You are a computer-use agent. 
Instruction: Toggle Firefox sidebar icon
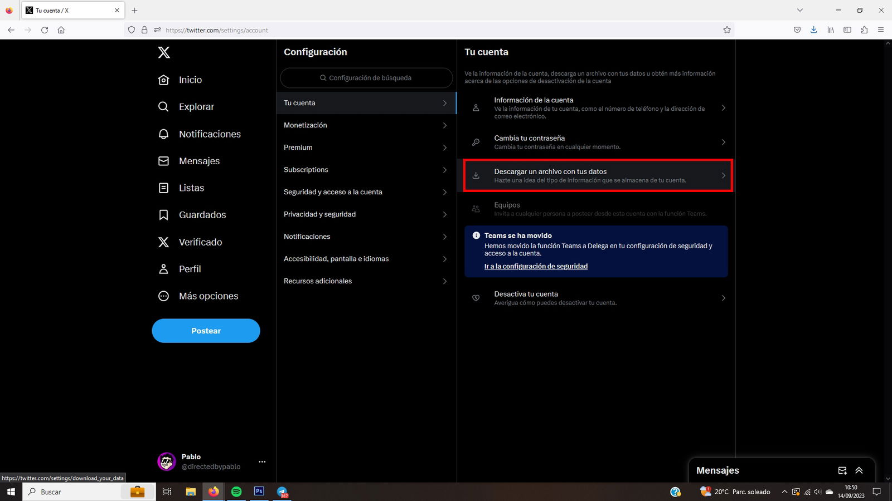coord(847,30)
